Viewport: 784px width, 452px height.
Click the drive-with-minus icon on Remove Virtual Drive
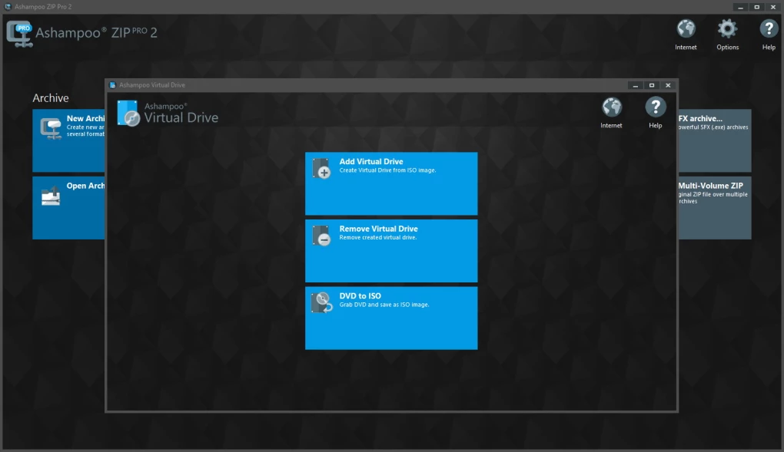[321, 236]
